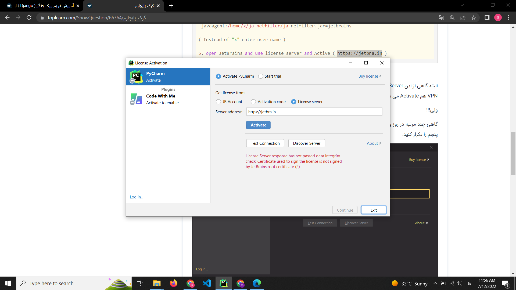Click Buy license link in webpage screenshot
Screen dimensions: 516x290
419,160
